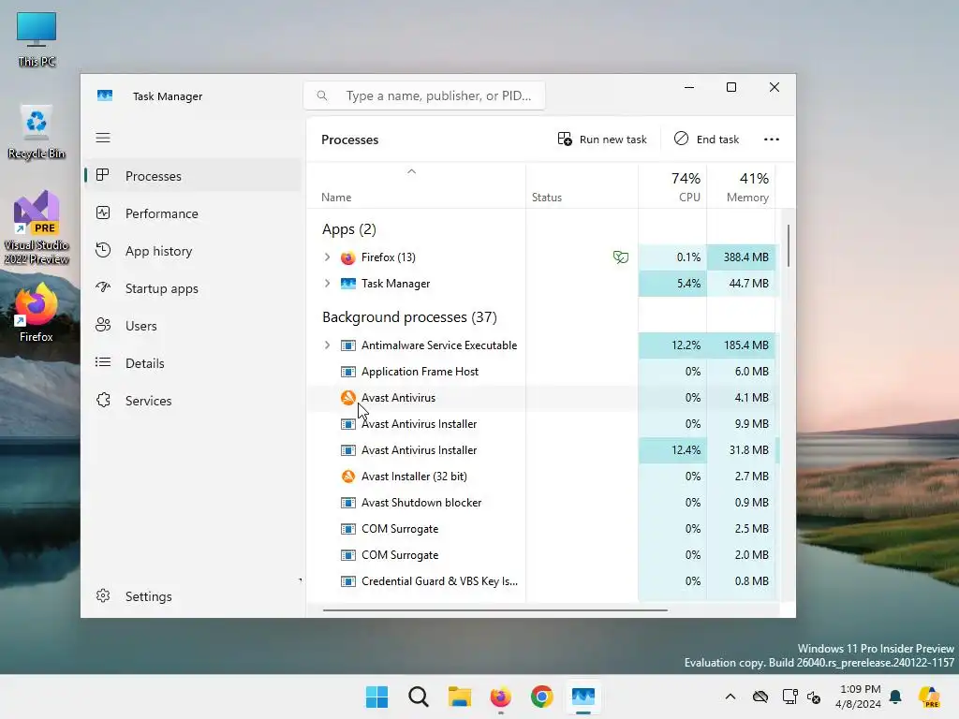Select the COM Surrogate row using 2.0 MB
The width and height of the screenshot is (959, 719).
(x=542, y=555)
